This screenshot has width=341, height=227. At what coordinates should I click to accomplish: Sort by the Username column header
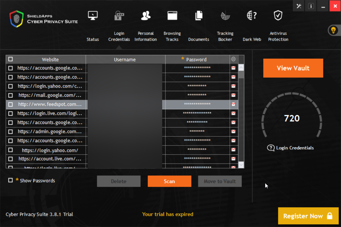point(125,60)
